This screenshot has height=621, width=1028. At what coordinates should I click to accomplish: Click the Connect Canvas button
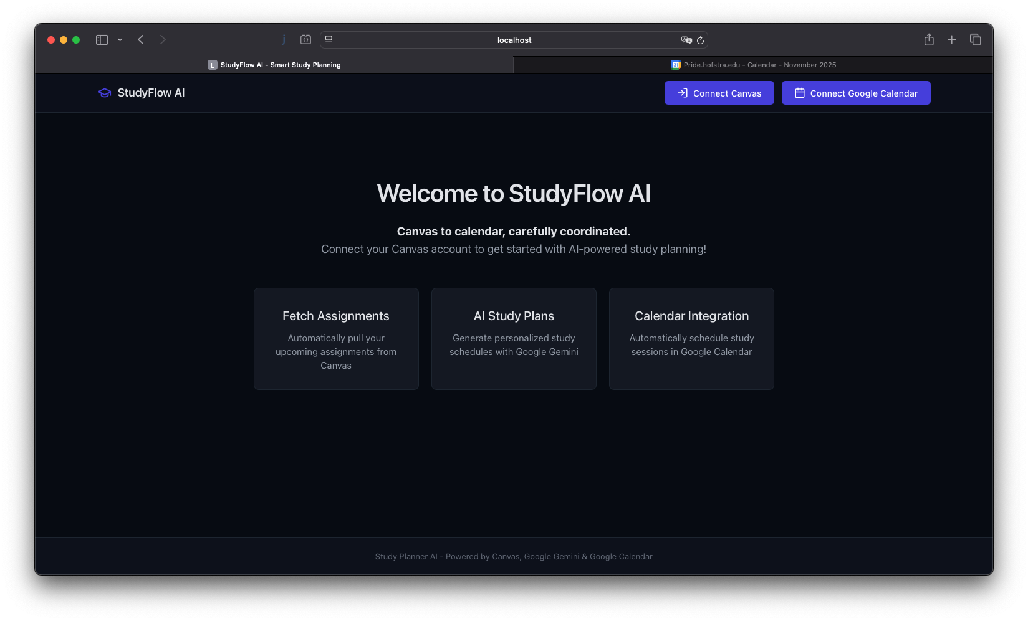(x=719, y=93)
